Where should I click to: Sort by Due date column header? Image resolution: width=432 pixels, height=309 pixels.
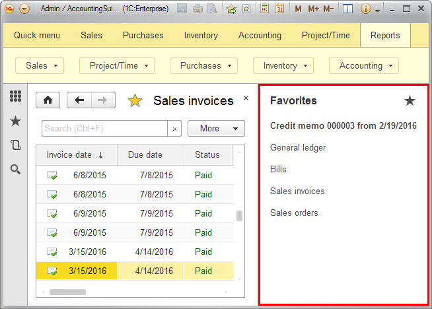click(x=151, y=154)
